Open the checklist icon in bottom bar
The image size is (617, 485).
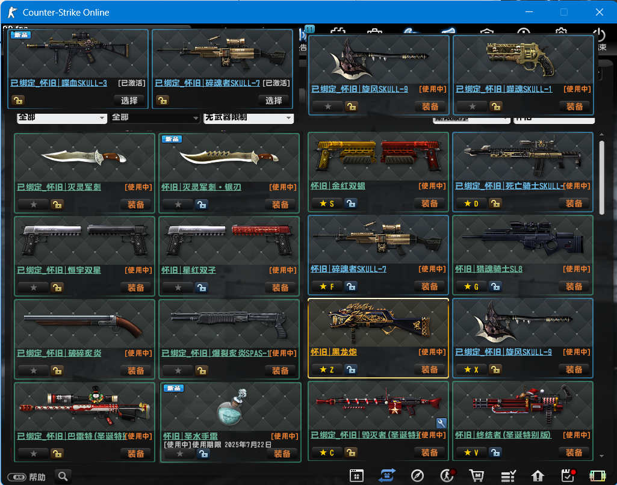point(507,476)
